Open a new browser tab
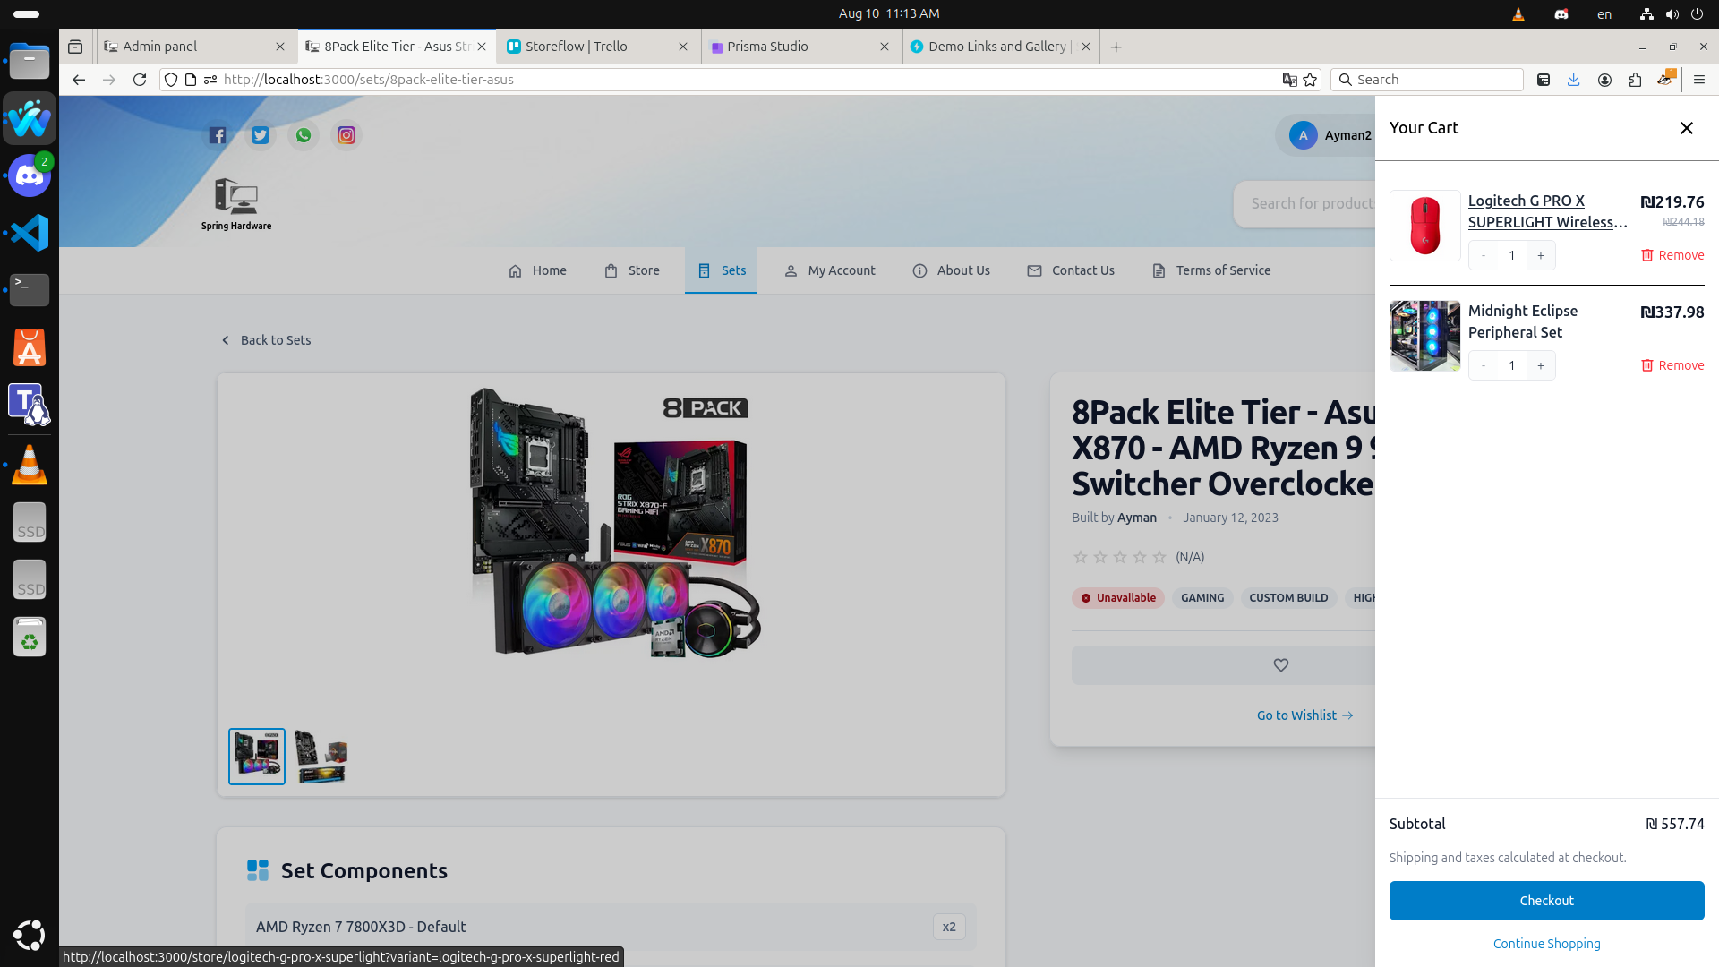This screenshot has height=967, width=1719. coord(1116,47)
